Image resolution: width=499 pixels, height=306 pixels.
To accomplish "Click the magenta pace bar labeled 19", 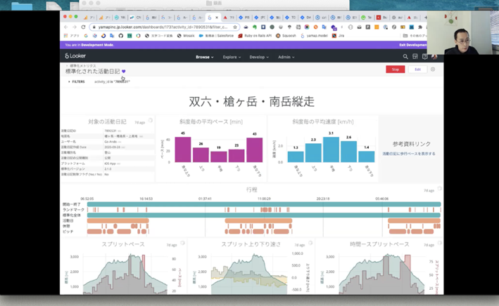I will 219,157.
